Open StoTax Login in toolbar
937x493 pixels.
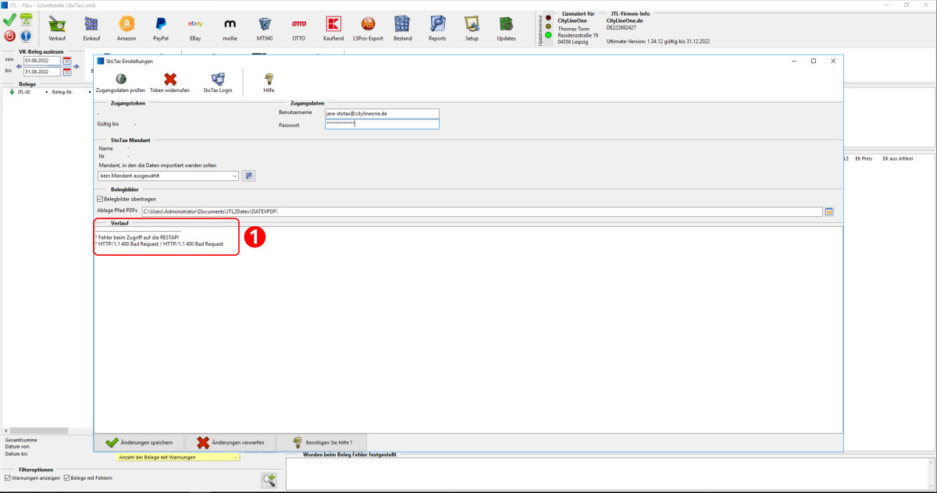[x=218, y=79]
